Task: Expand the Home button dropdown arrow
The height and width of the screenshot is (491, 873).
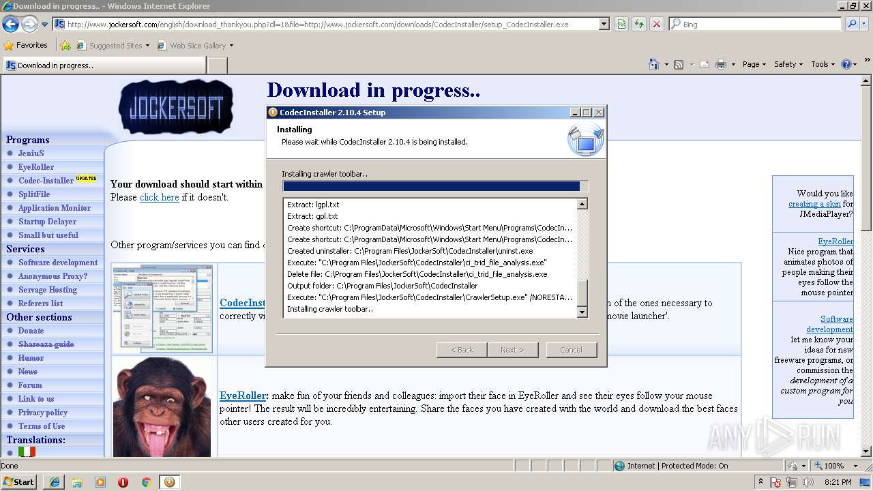Action: (666, 64)
